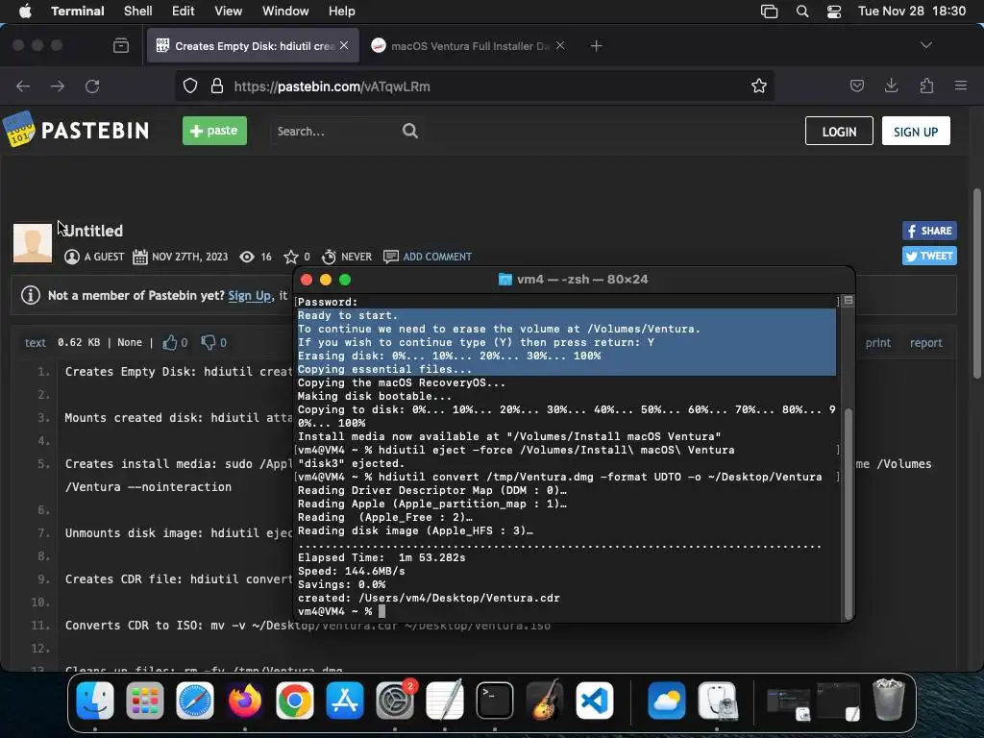Viewport: 984px width, 738px height.
Task: Open System Settings from the Dock
Action: (x=395, y=701)
